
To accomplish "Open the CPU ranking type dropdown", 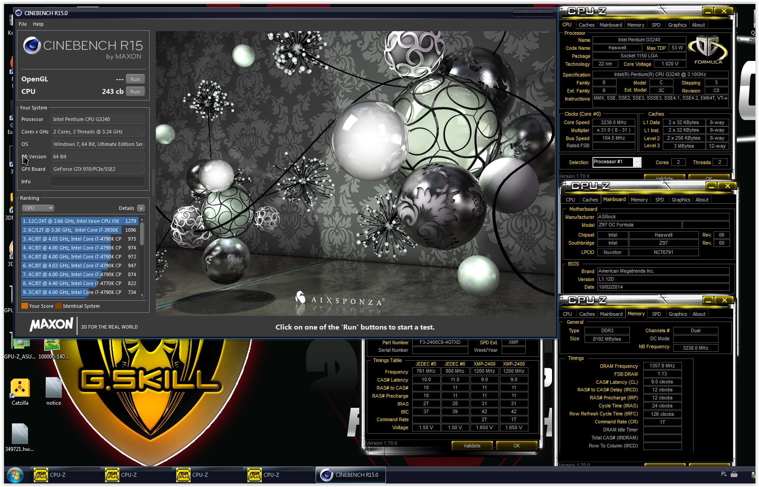I will click(38, 208).
